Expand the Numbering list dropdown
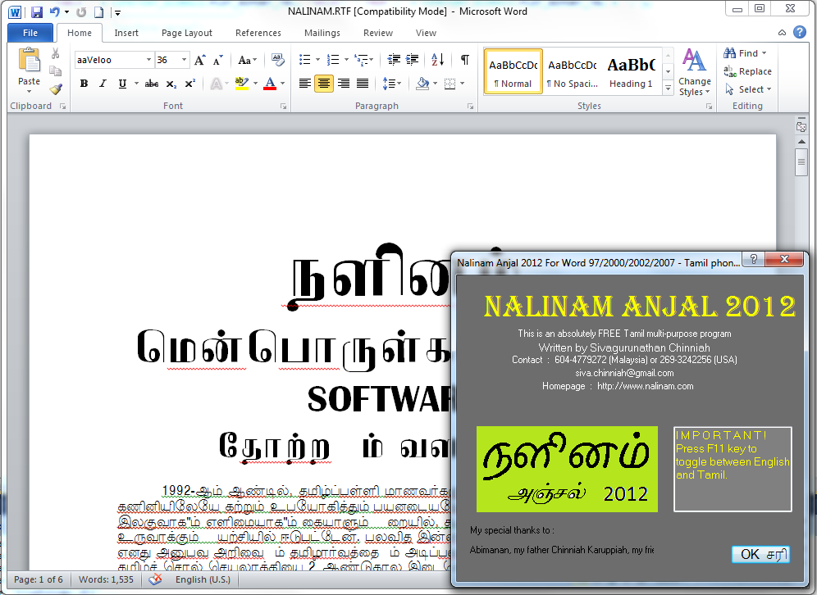This screenshot has height=595, width=817. 346,60
